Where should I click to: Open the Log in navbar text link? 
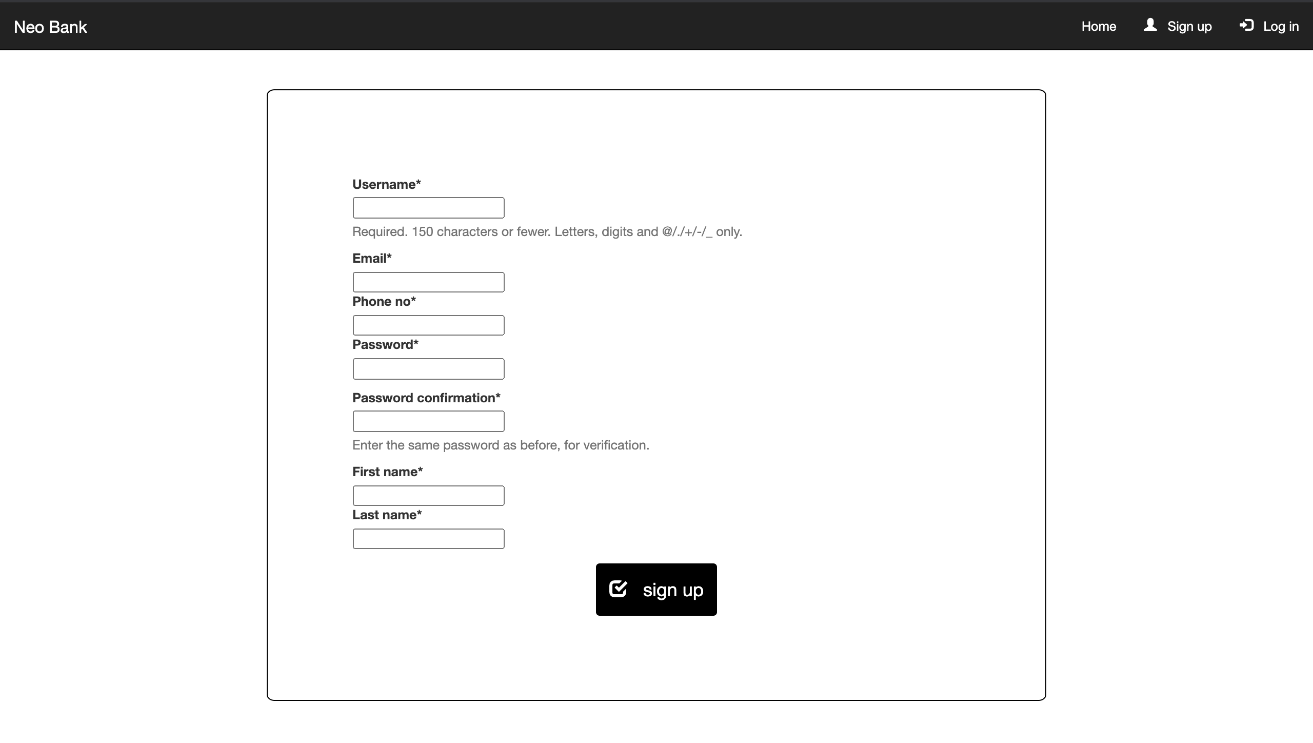pos(1281,26)
